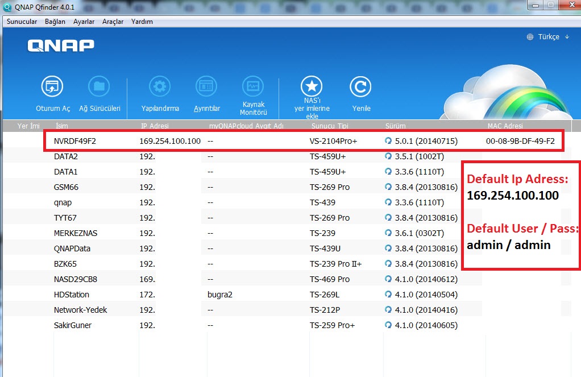Click the Oturum Aç login icon
This screenshot has height=377, width=581.
(52, 87)
